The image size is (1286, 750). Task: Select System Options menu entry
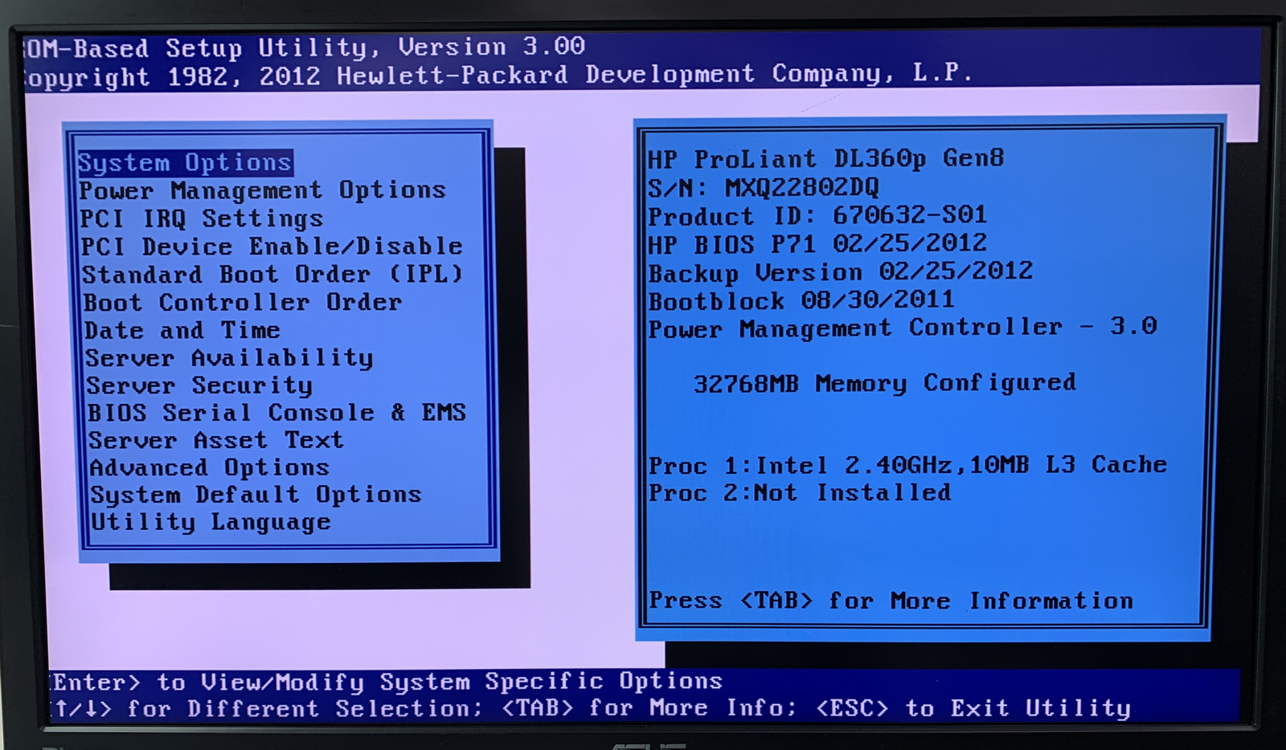point(185,162)
